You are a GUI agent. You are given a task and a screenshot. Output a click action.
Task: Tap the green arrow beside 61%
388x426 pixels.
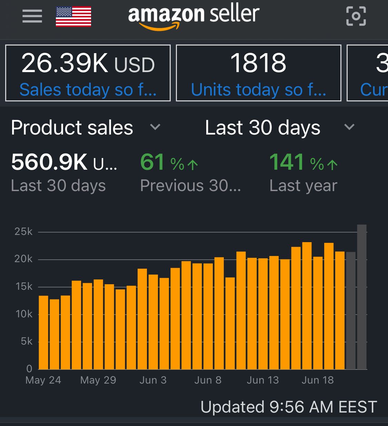(192, 165)
